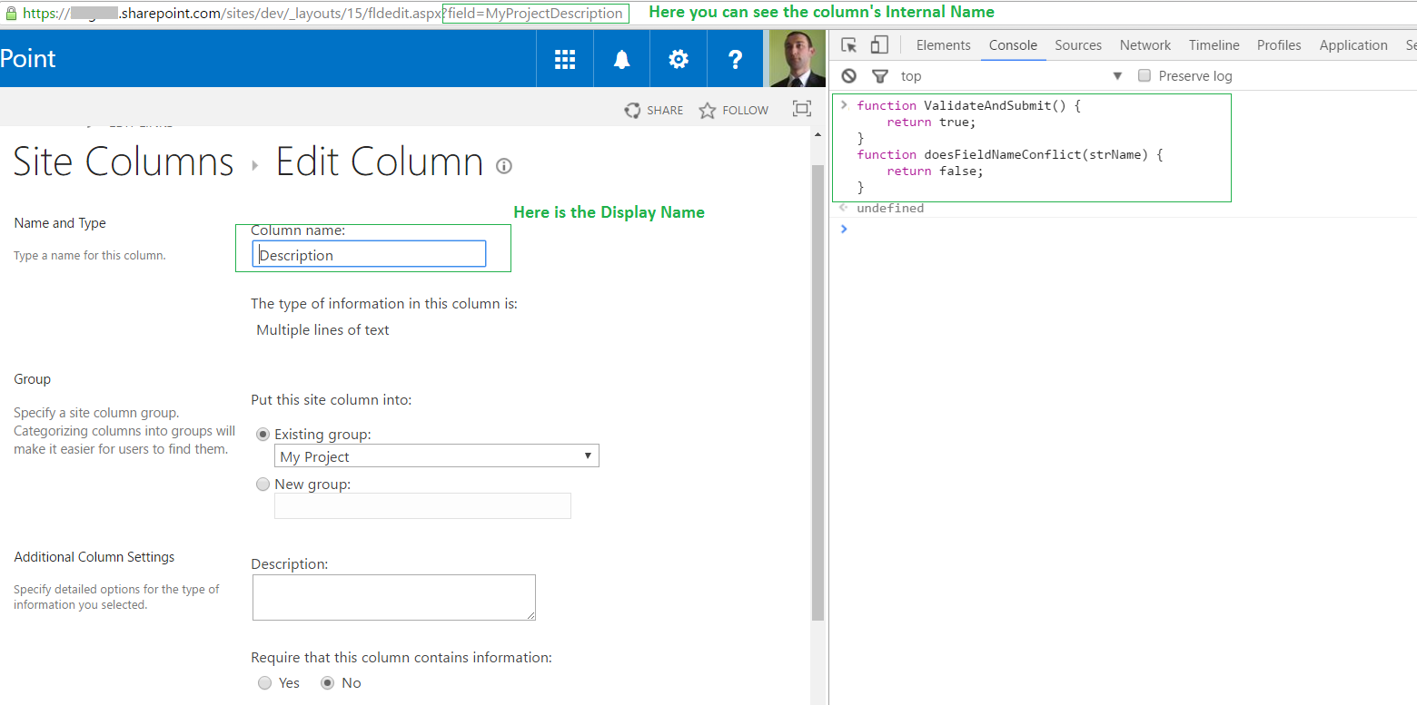The height and width of the screenshot is (705, 1417).
Task: Click the 'undefined' console output line
Action: point(890,208)
